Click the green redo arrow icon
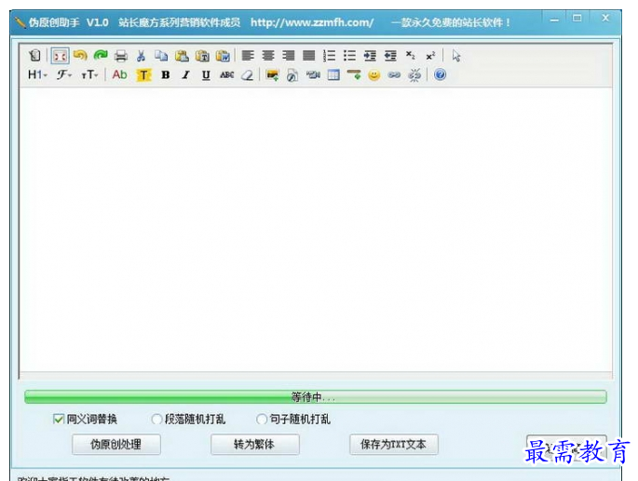This screenshot has width=638, height=481. pyautogui.click(x=101, y=55)
